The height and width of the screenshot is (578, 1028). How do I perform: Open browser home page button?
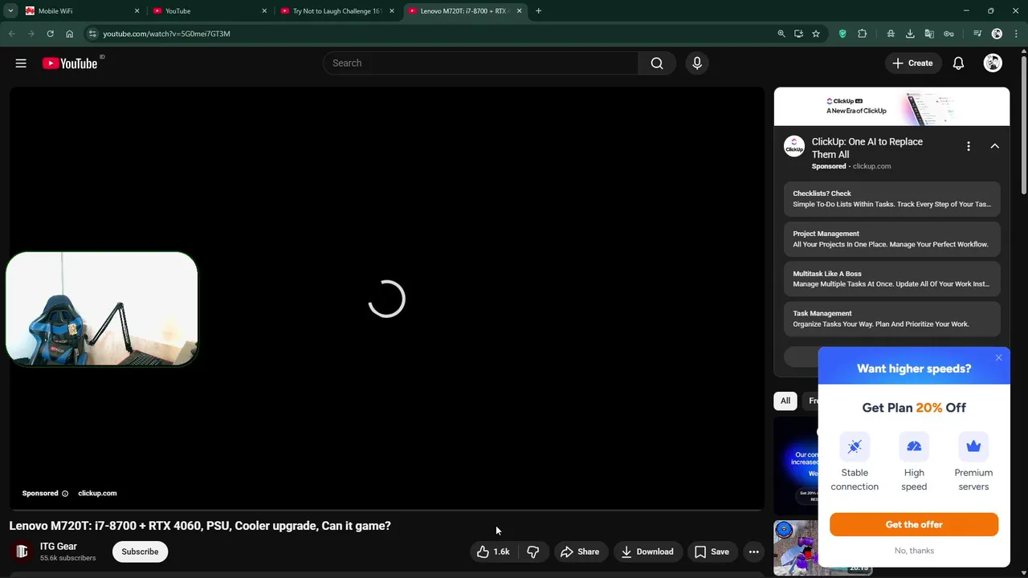tap(69, 34)
